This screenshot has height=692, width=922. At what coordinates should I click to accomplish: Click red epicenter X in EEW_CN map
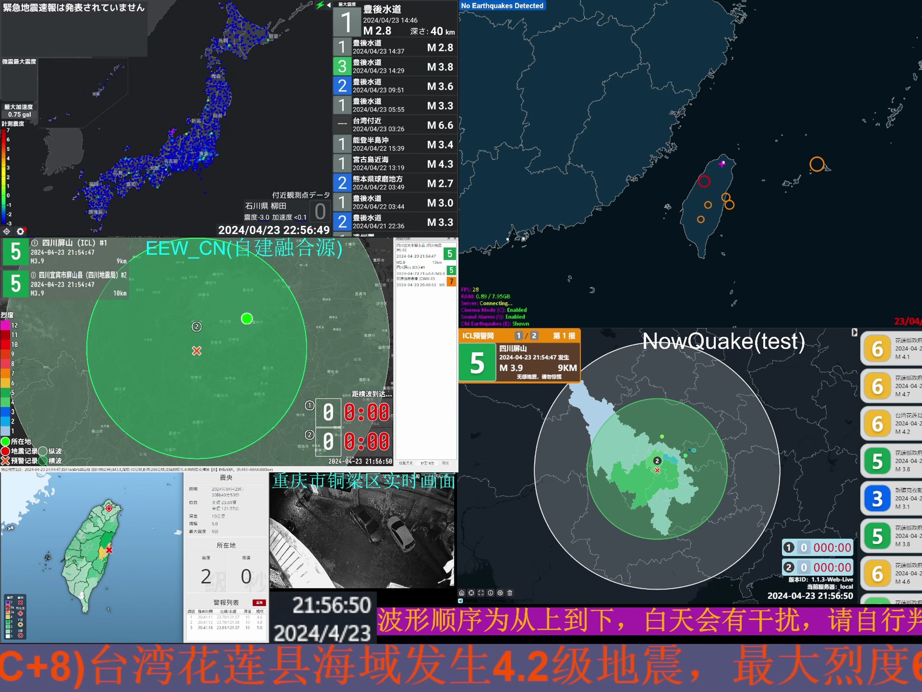pos(197,350)
